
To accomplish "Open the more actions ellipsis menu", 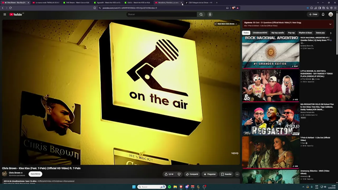I will (x=237, y=174).
